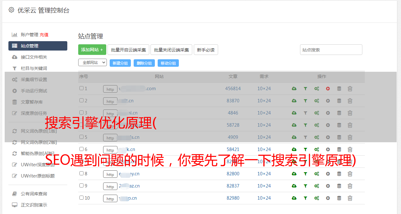Open 手动运行测试 in the sidebar
401x214 pixels.
(x=34, y=91)
